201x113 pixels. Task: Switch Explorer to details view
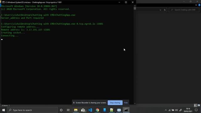point(195,105)
